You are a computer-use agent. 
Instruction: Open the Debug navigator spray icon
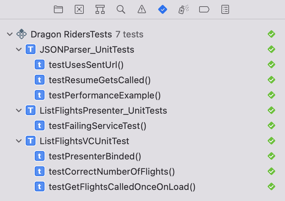(184, 9)
